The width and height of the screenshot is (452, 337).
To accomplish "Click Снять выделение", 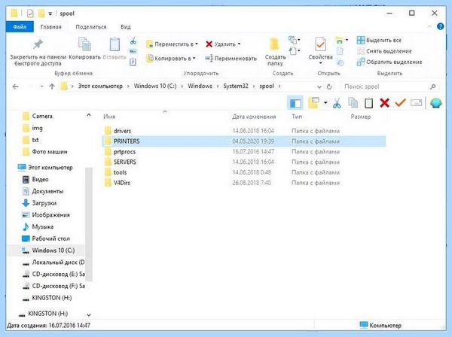I will tap(384, 51).
